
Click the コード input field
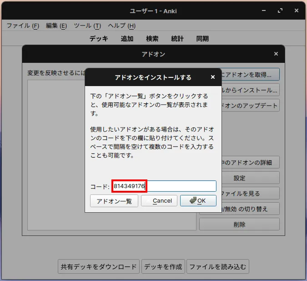coord(164,186)
